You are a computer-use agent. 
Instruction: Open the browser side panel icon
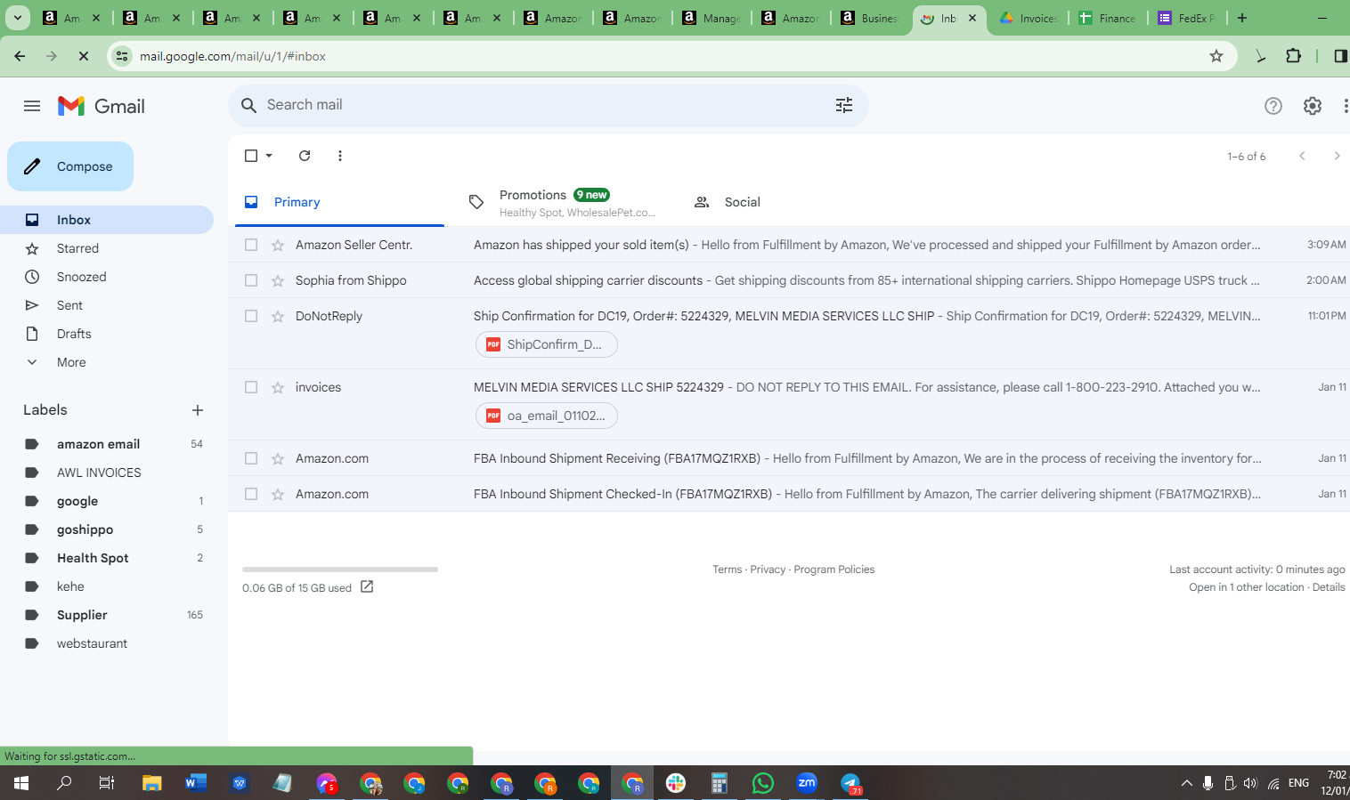[x=1340, y=56]
